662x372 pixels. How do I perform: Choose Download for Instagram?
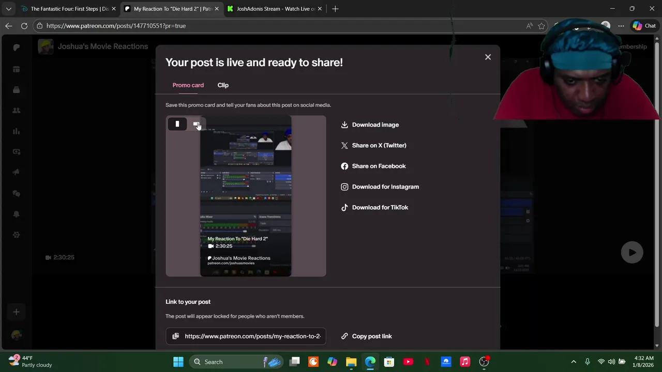(385, 187)
